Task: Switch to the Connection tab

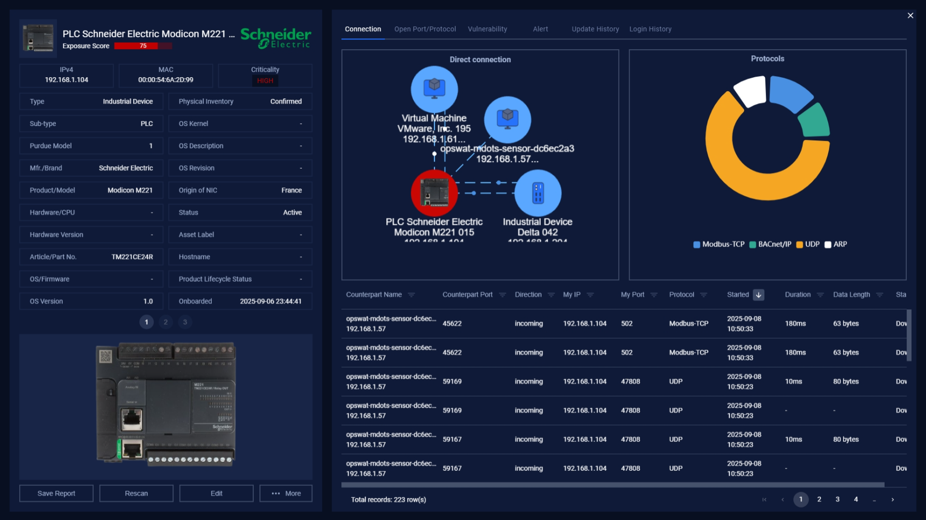Action: (363, 29)
